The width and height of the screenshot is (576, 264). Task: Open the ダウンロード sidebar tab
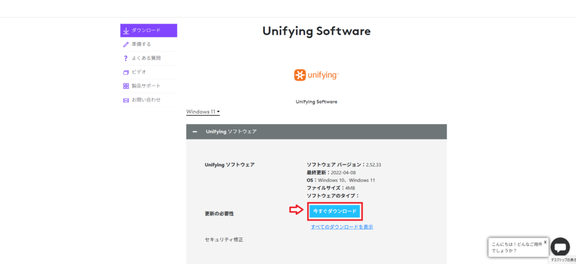[x=148, y=30]
